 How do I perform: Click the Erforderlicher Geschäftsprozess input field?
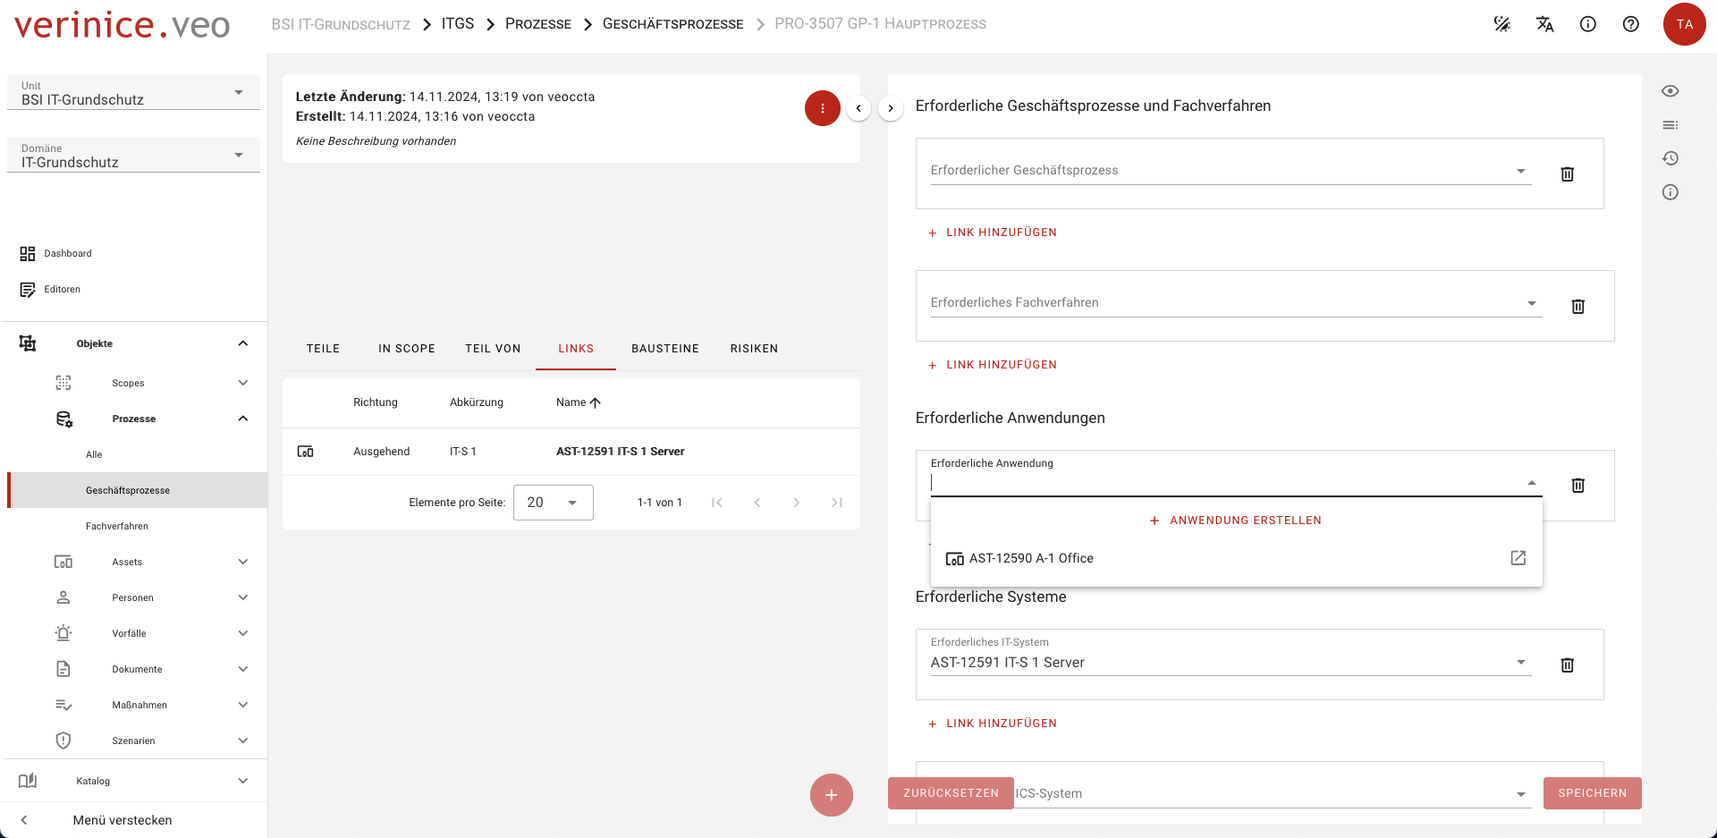(x=1221, y=171)
